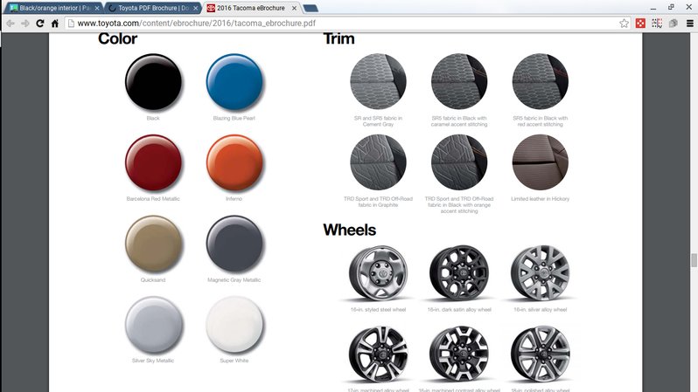Open the grid-pattern extension icon in the toolbar
Image resolution: width=698 pixels, height=392 pixels.
[657, 23]
